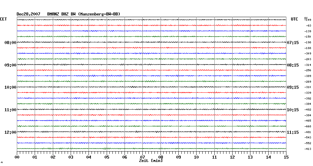Select DC offset value -63

coord(308,26)
